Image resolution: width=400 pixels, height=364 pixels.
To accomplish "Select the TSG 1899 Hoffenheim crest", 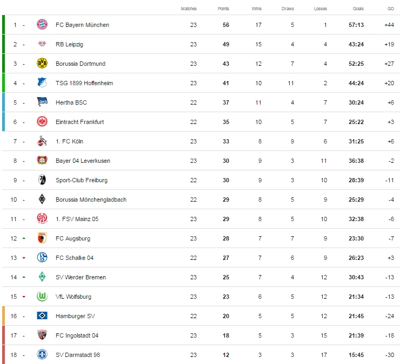I will click(42, 83).
